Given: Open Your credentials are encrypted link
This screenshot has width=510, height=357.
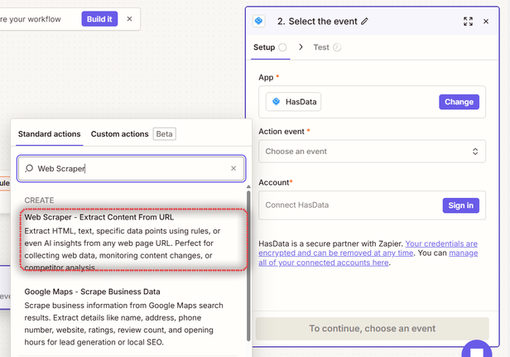Looking at the screenshot, I should click(x=368, y=248).
